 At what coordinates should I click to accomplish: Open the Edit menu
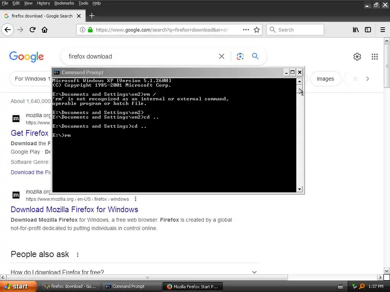(x=16, y=3)
